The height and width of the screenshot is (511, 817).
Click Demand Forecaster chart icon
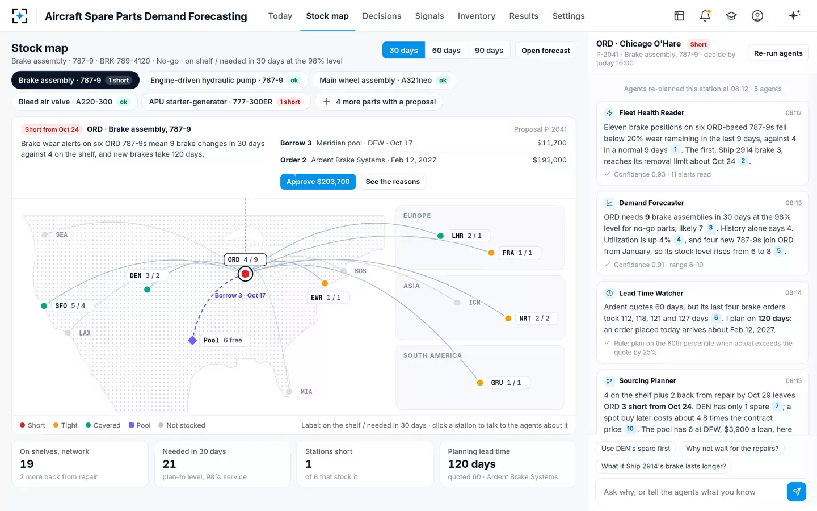click(x=609, y=203)
